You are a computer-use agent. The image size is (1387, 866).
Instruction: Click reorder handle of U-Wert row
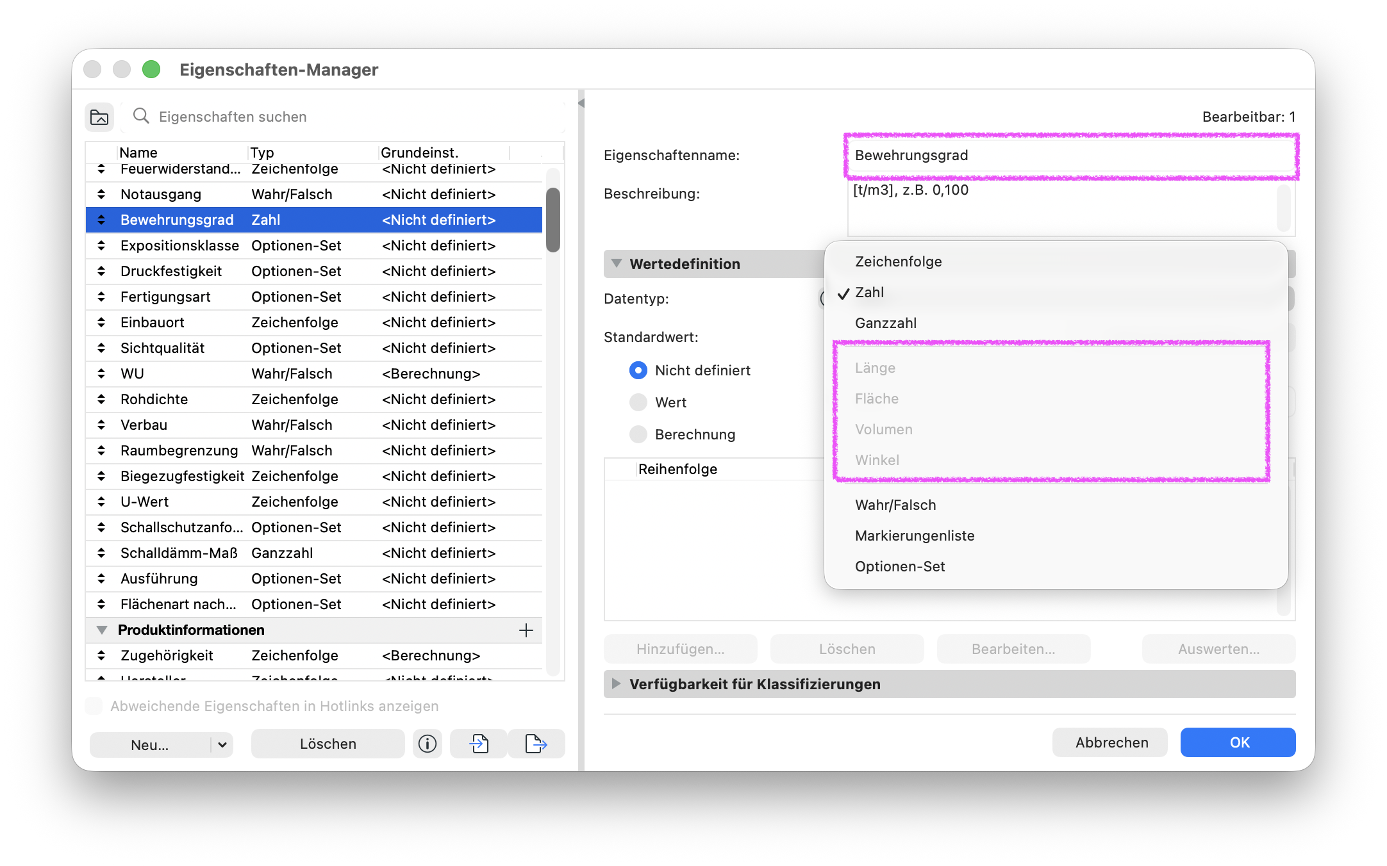(x=101, y=502)
